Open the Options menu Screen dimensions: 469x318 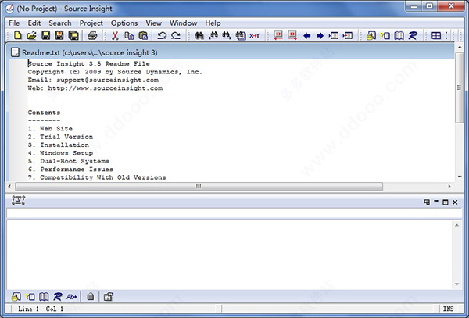pos(124,23)
